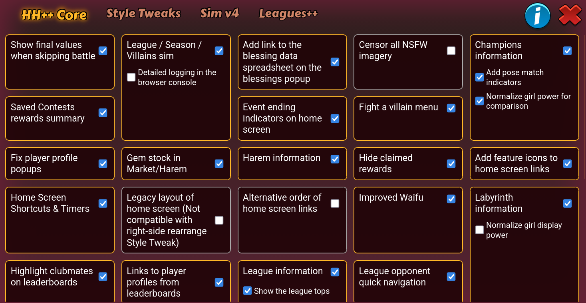586x303 pixels.
Task: Uncheck Normalize girl power for comparison
Action: pyautogui.click(x=479, y=101)
